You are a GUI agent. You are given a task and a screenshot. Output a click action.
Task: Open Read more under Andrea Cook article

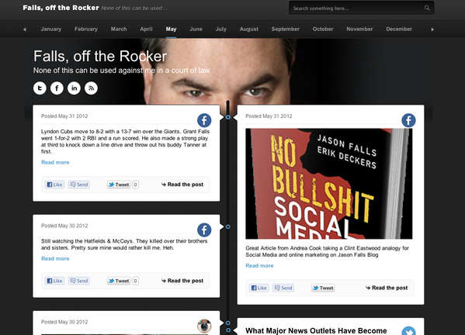coord(259,266)
